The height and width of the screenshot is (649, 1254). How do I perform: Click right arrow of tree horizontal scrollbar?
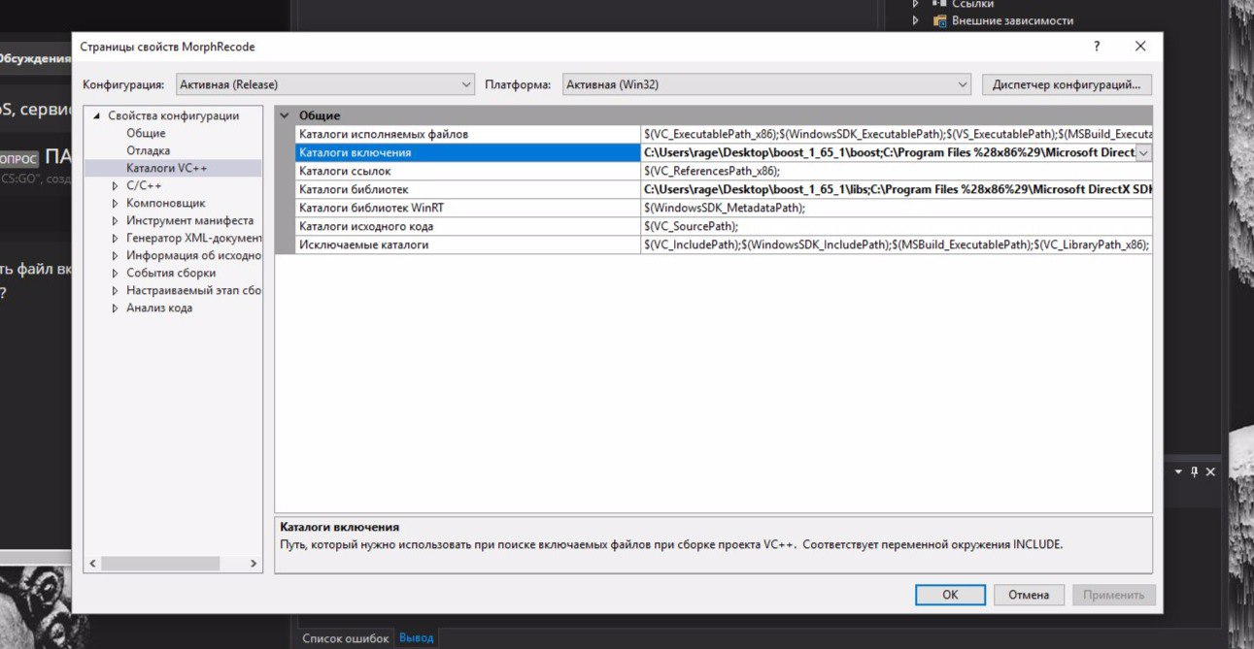(254, 563)
